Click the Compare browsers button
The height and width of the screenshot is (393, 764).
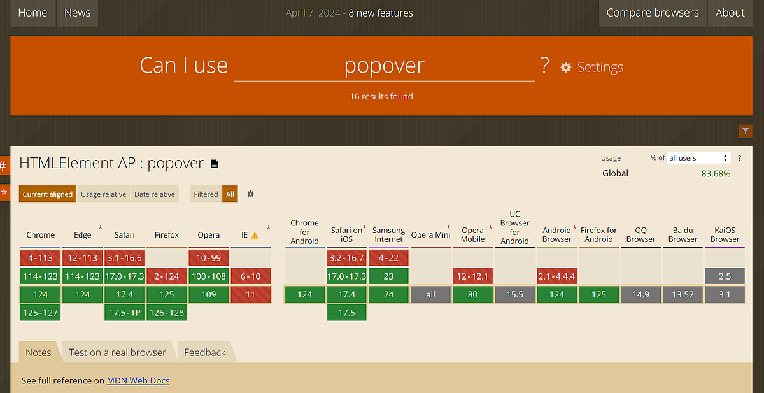click(x=652, y=12)
